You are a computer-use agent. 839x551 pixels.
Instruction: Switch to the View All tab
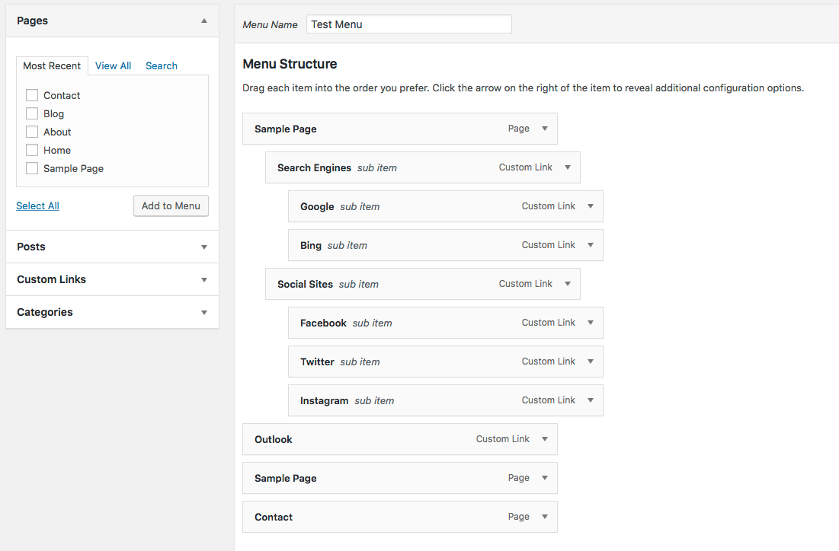pos(113,66)
